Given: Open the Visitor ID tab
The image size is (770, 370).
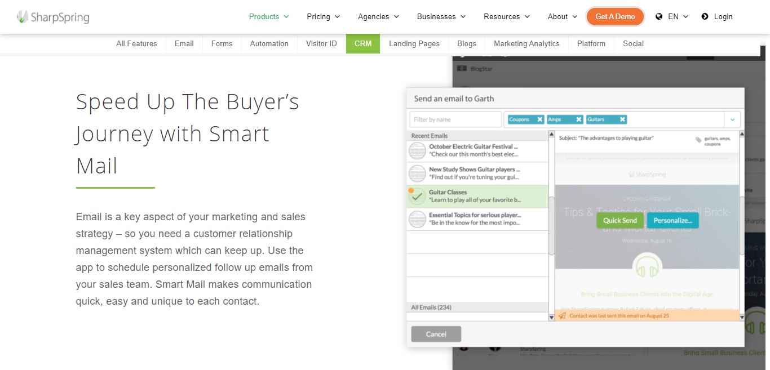Looking at the screenshot, I should click(321, 43).
